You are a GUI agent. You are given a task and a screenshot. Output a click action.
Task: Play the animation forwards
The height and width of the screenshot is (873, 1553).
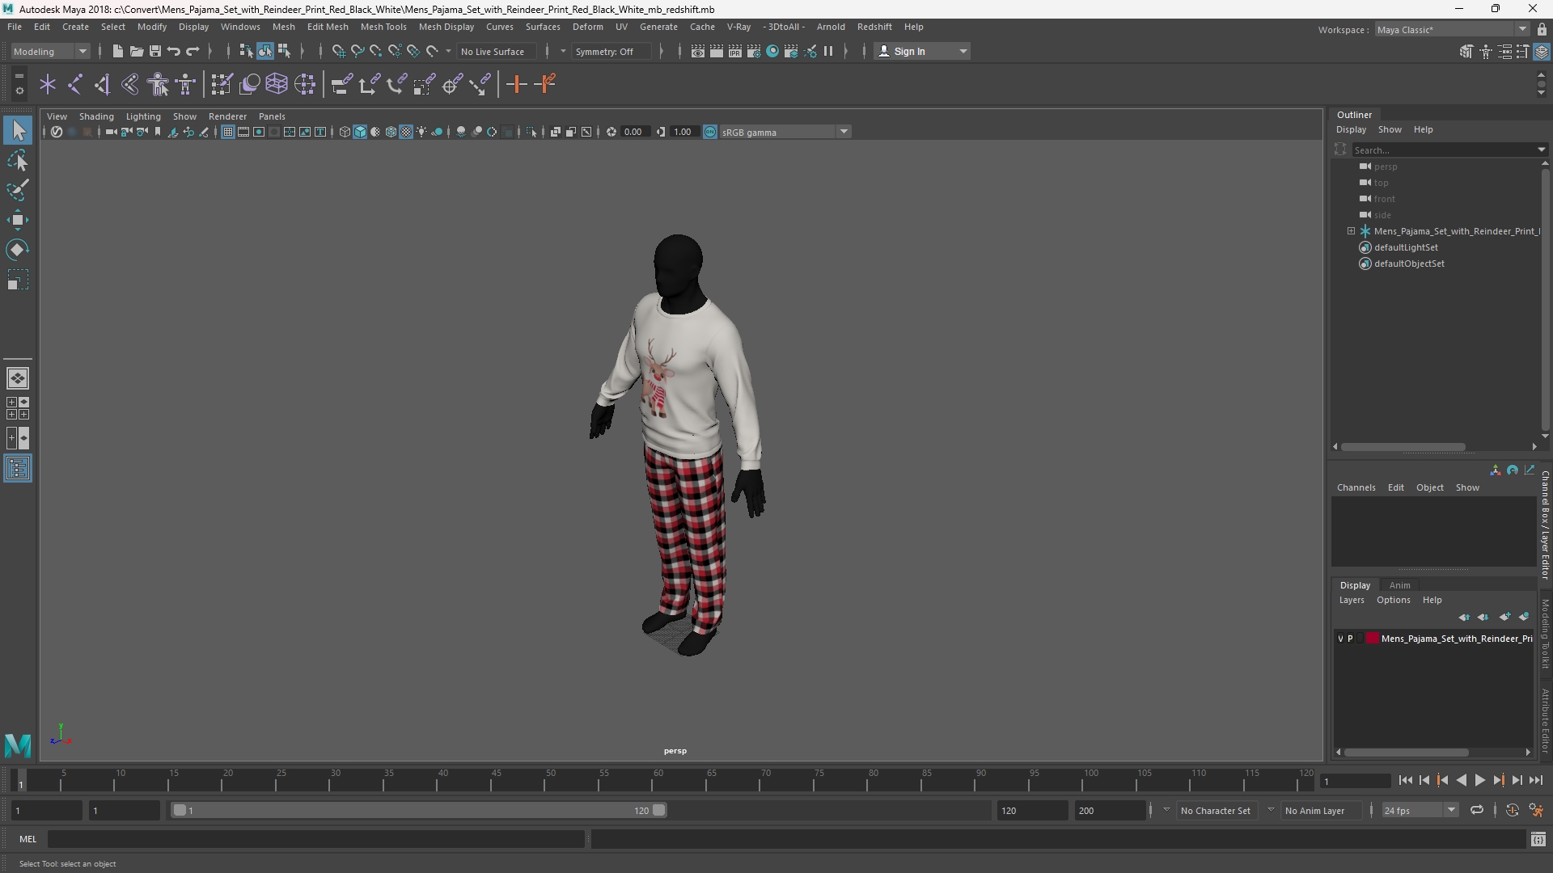[1479, 781]
